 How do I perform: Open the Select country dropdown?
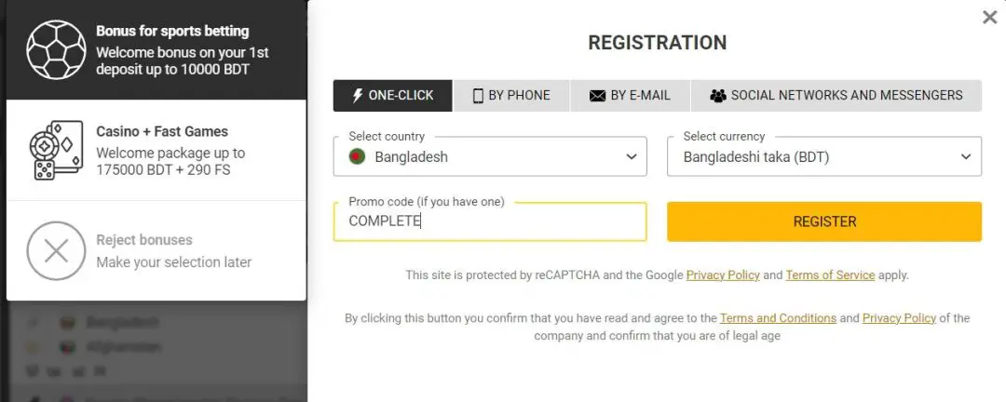click(x=490, y=157)
